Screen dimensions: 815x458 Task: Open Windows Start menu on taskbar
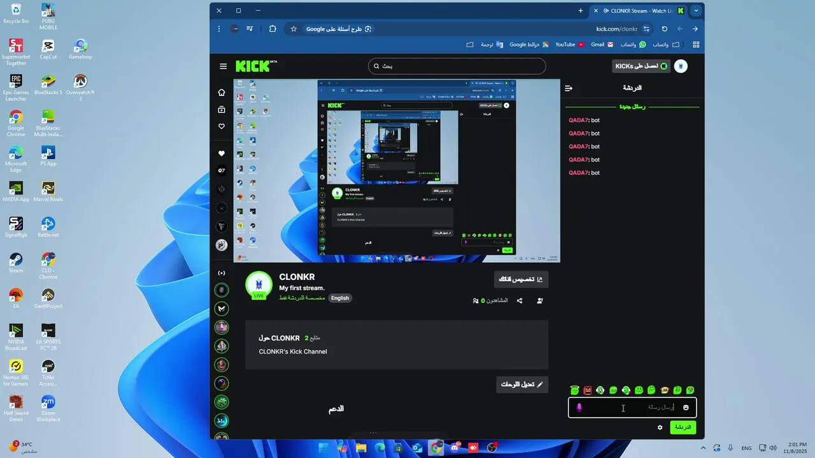pyautogui.click(x=324, y=448)
